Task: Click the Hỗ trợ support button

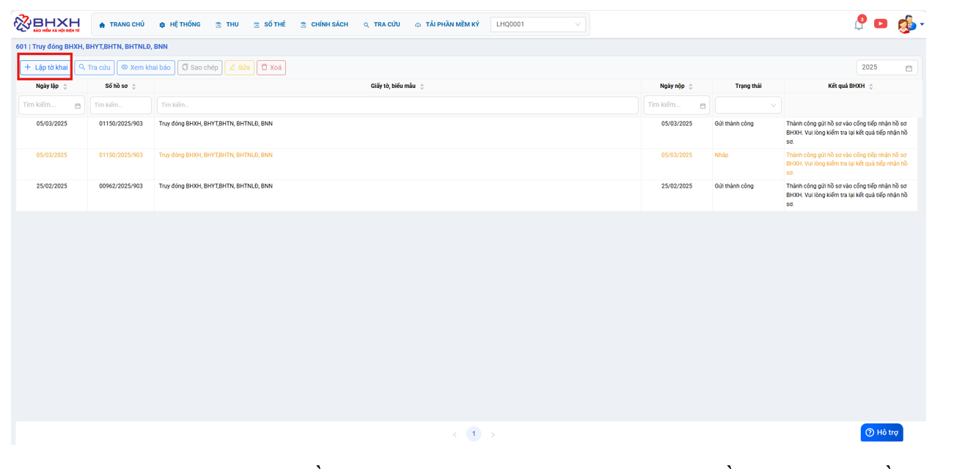Action: tap(881, 432)
